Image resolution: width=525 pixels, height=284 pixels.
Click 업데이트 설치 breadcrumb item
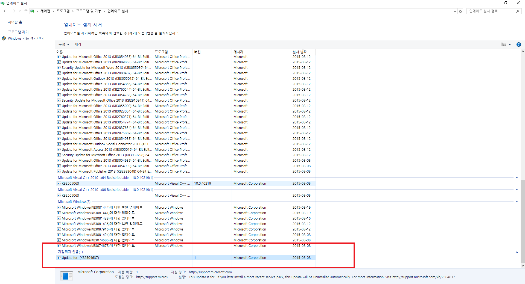pos(118,11)
